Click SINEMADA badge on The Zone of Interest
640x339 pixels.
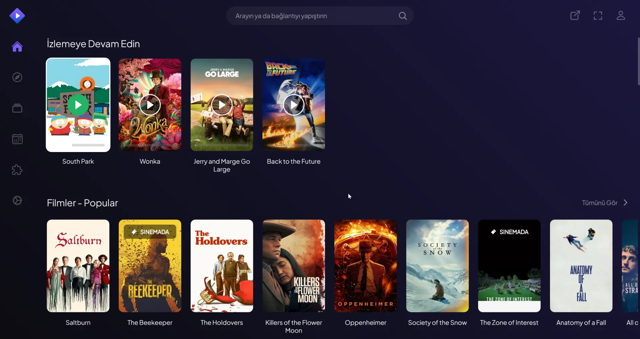click(x=509, y=232)
